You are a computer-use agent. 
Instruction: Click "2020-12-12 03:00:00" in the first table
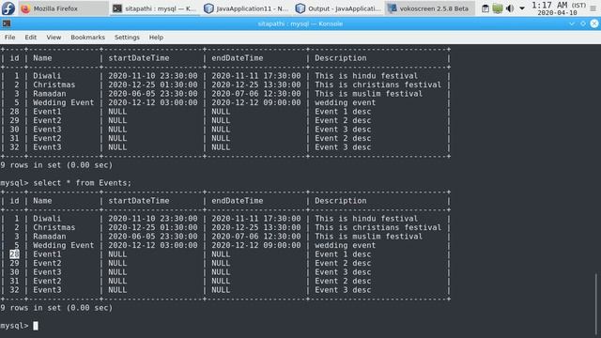[x=153, y=102]
